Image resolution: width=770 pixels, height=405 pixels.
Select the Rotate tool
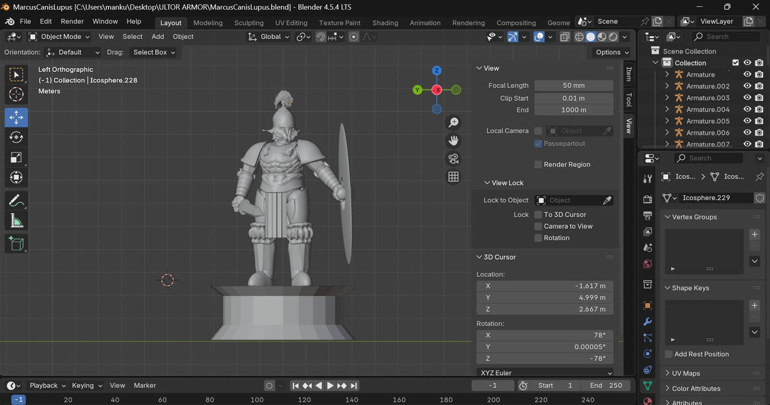(x=16, y=137)
